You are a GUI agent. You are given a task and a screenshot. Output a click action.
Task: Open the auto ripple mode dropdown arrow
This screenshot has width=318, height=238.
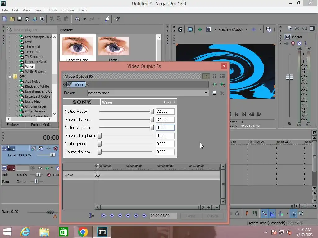tap(287, 214)
